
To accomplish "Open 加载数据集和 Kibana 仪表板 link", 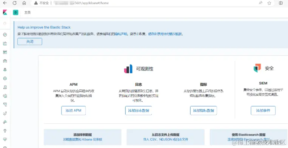I will point(83,139).
